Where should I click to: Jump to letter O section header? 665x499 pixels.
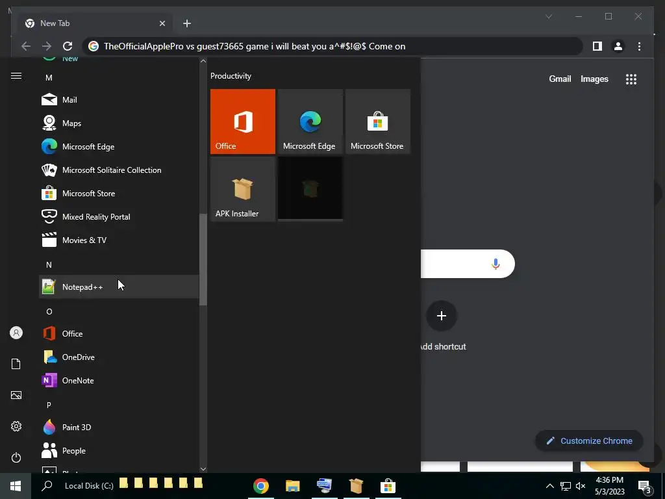49,311
